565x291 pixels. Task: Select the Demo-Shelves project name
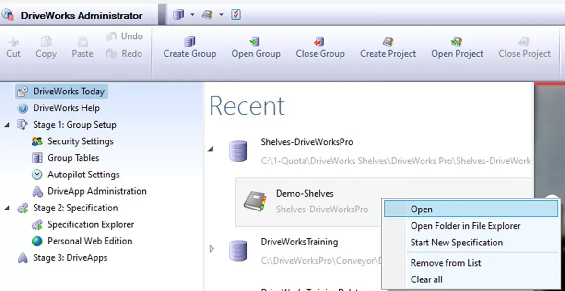click(x=305, y=193)
